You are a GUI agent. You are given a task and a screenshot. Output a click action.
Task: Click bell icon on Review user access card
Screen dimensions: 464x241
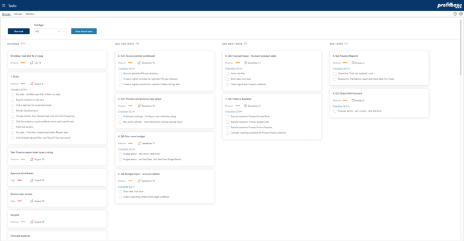point(31,201)
